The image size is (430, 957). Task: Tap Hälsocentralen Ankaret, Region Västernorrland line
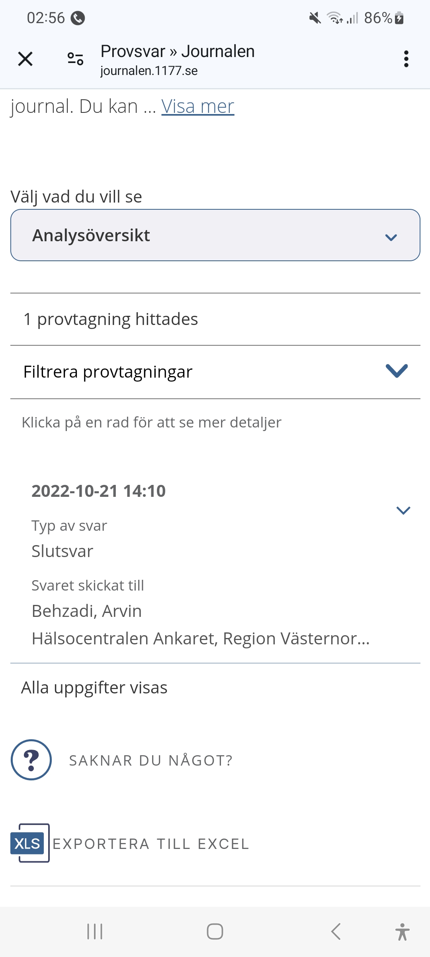coord(201,638)
